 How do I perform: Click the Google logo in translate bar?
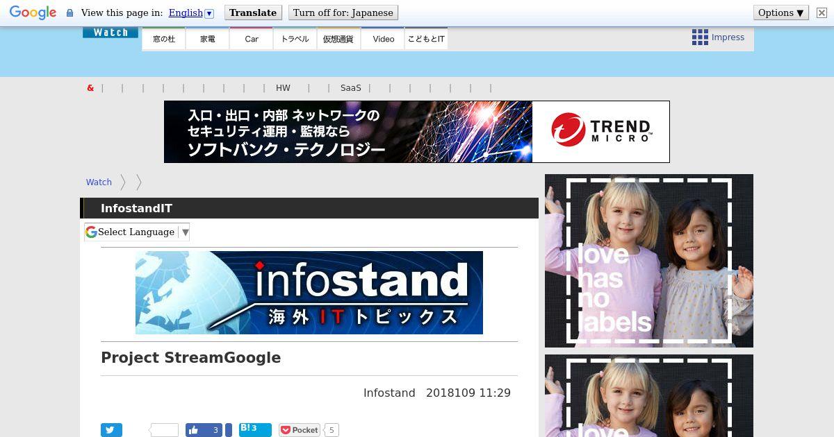33,12
